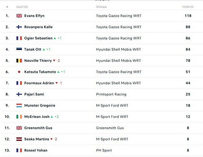This screenshot has height=157, width=203.
Task: Open PH Sport team link
Action: 104,150
